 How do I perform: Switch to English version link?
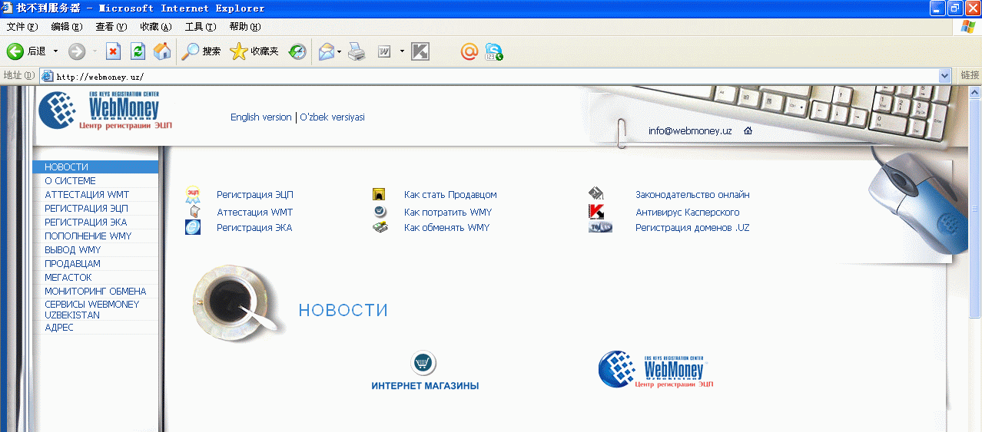[x=261, y=117]
